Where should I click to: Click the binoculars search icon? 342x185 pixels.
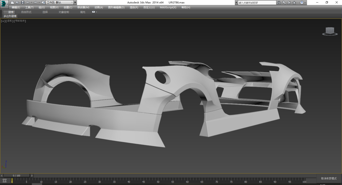point(279,3)
